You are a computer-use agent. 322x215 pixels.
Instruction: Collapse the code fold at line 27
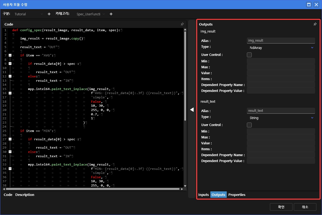click(10, 139)
